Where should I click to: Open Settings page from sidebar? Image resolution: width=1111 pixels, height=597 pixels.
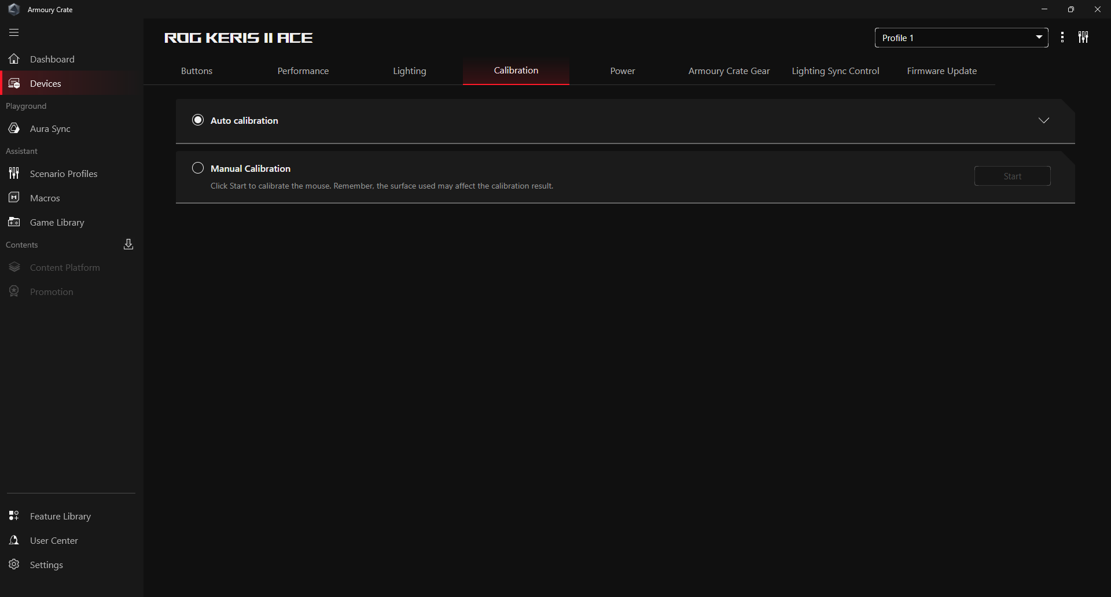coord(72,565)
